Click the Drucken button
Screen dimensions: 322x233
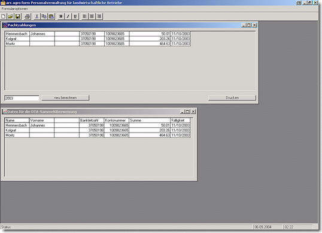tap(232, 98)
